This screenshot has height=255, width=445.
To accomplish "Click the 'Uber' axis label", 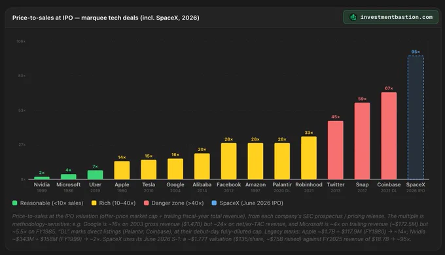I will click(x=95, y=184).
